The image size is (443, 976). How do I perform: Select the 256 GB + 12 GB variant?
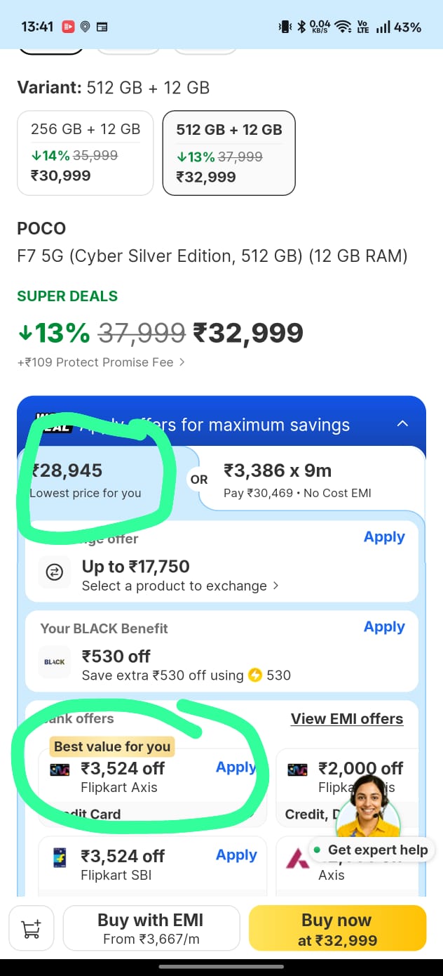[86, 152]
